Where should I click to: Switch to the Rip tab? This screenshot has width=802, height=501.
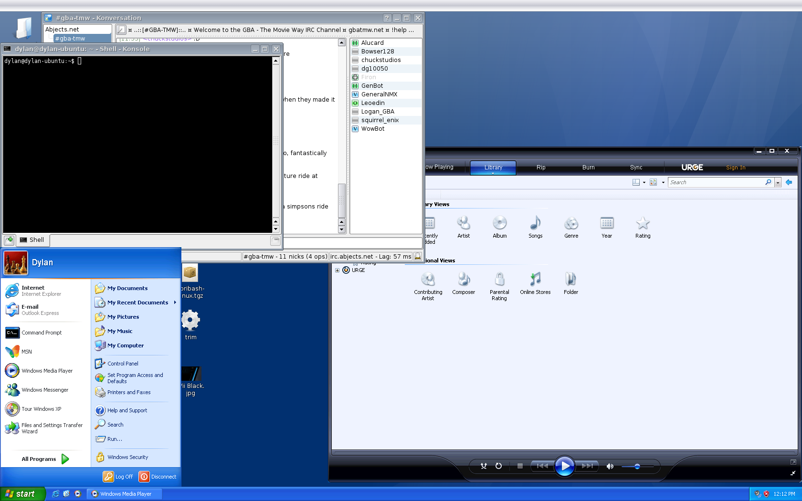point(540,167)
